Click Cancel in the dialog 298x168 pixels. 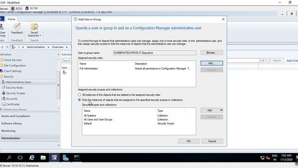(212, 141)
